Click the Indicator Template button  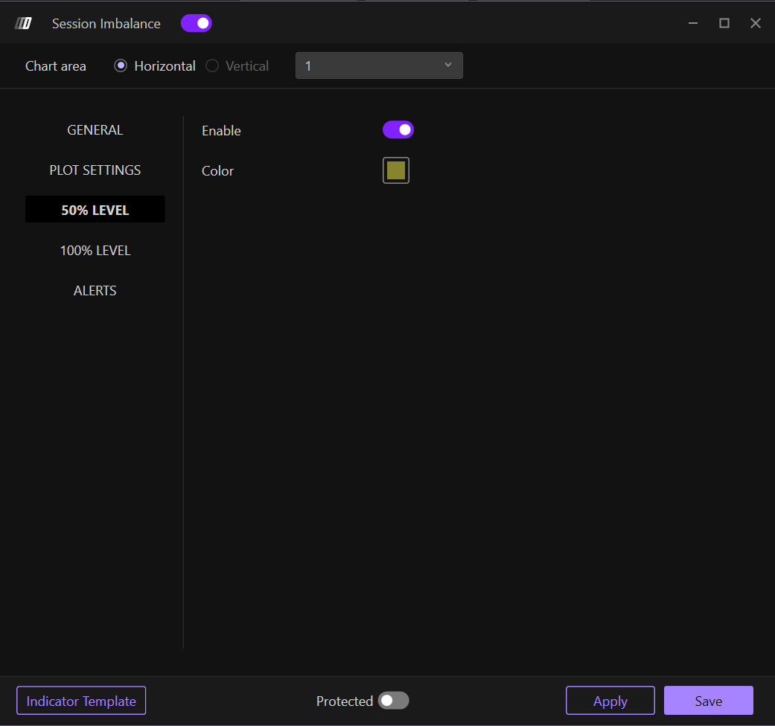click(x=81, y=701)
